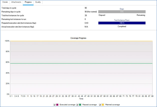157x107 pixels.
Task: Click the blue Test Instance Runs bar
Action: pyautogui.click(x=122, y=23)
